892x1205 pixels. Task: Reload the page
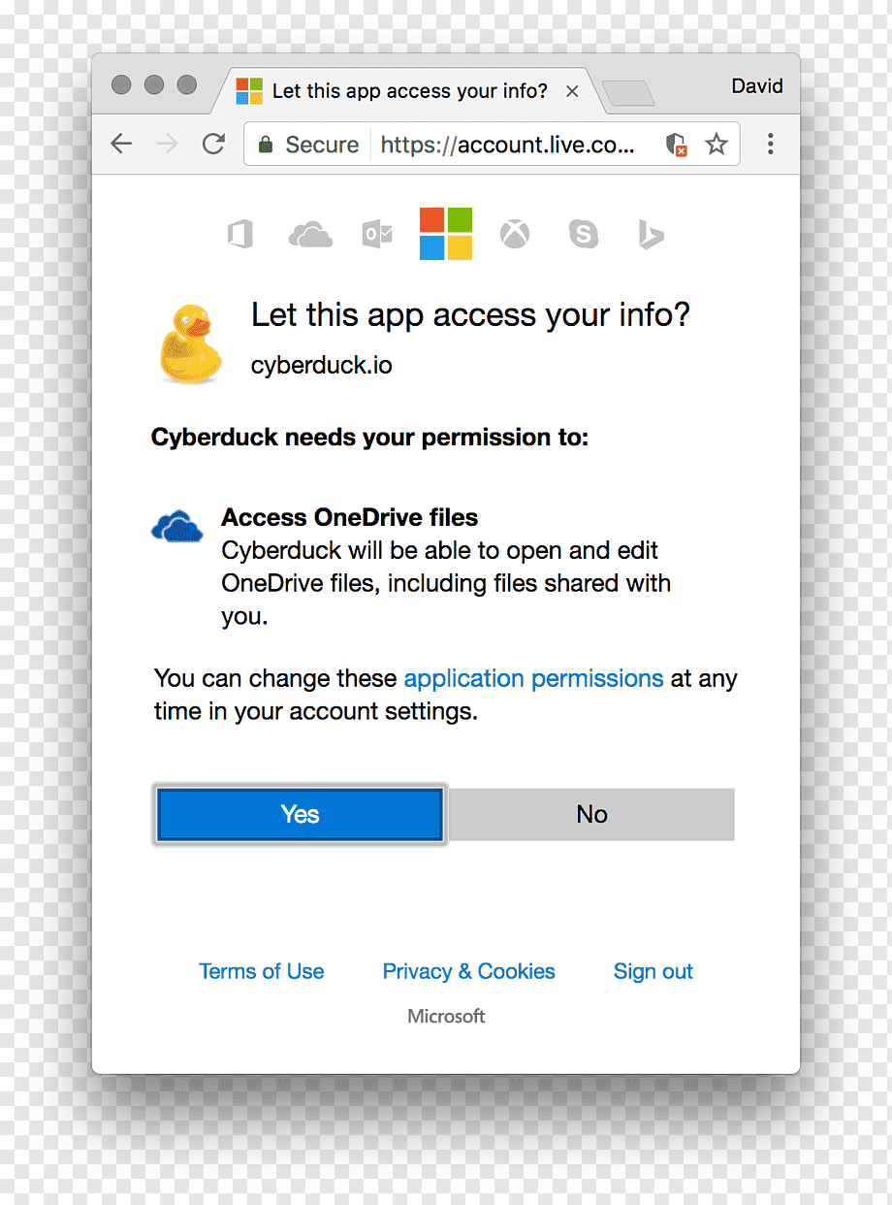pos(213,145)
